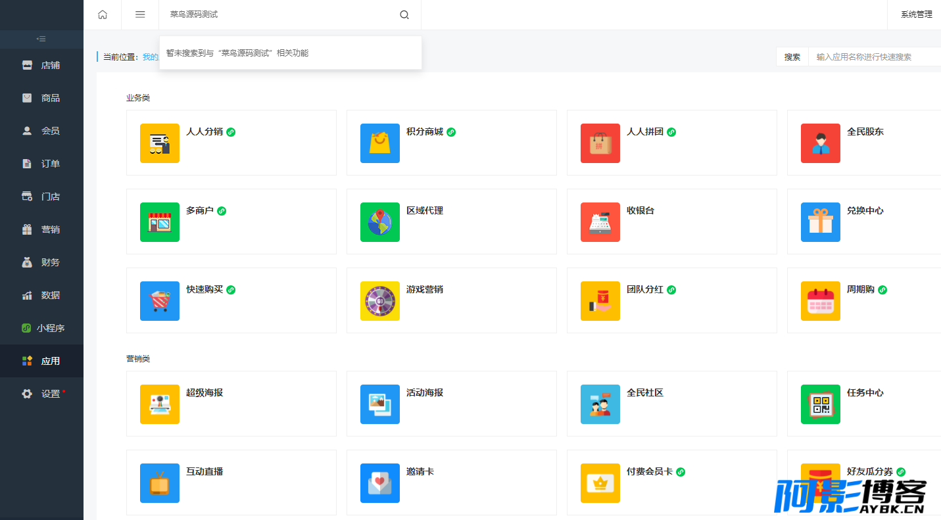Open the 超级海报 app icon
This screenshot has width=941, height=520.
160,404
